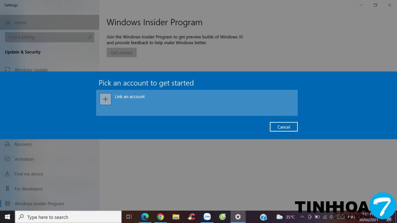Click the Settings gear taskbar icon
The image size is (397, 223).
(238, 217)
